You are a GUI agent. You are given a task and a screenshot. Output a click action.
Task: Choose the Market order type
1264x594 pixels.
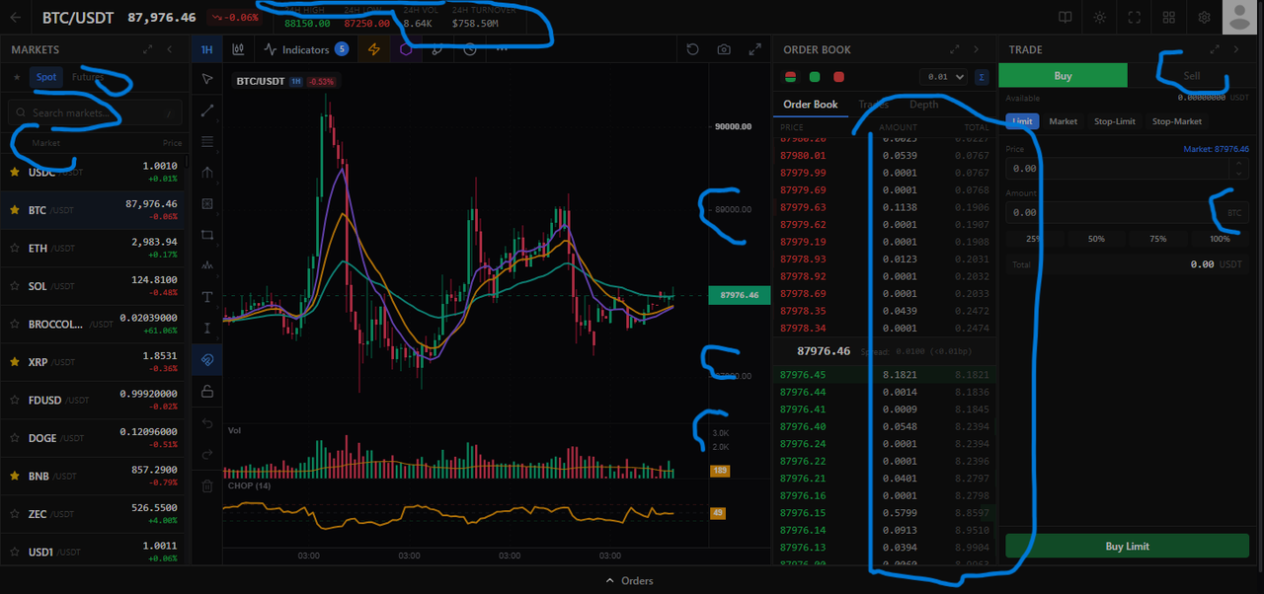point(1063,121)
